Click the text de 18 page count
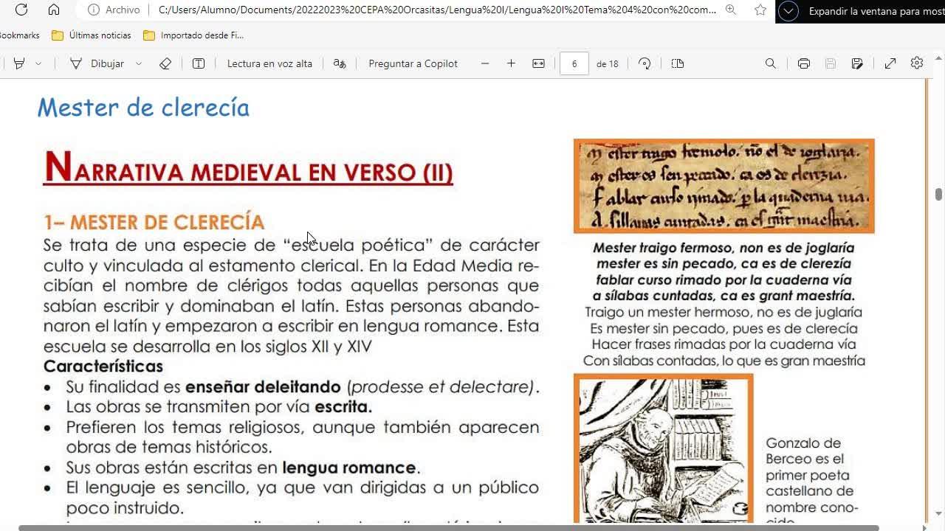This screenshot has width=945, height=531. (608, 64)
